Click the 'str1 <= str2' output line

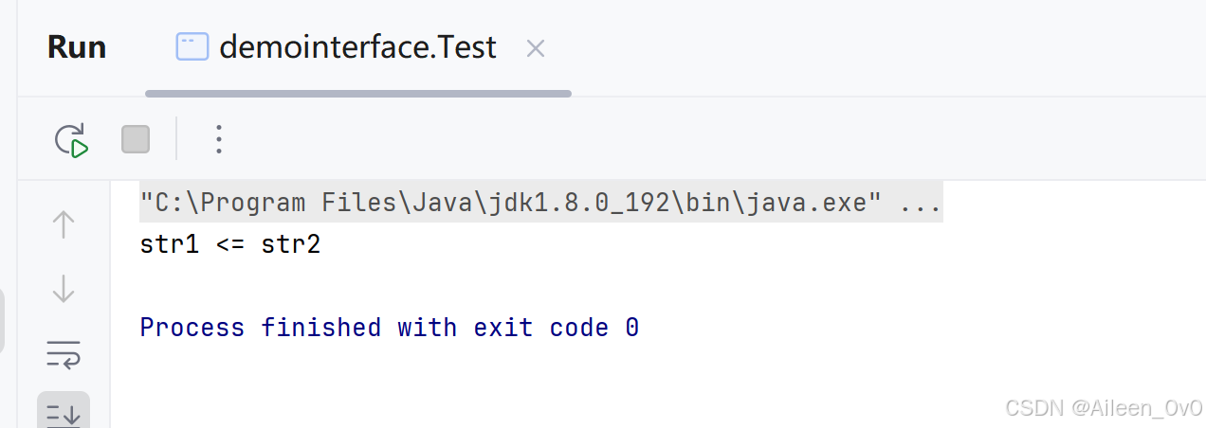(230, 245)
